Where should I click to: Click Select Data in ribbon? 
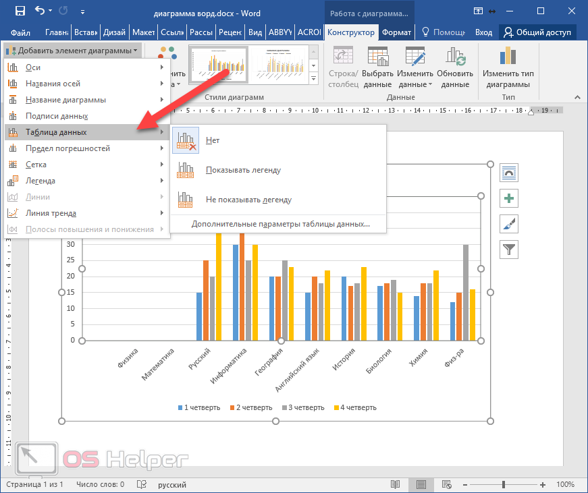pyautogui.click(x=377, y=67)
